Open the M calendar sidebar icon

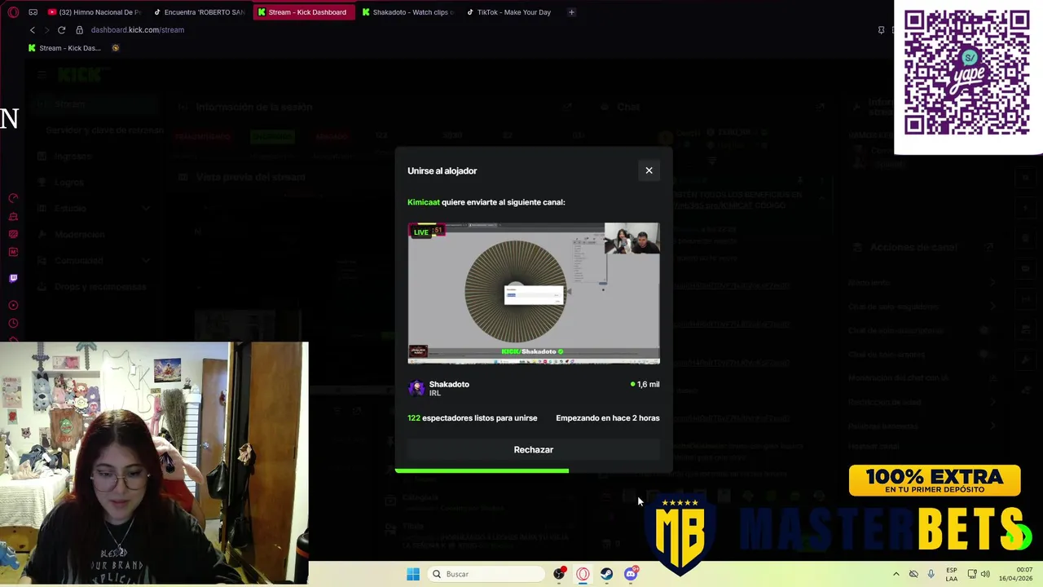point(13,252)
